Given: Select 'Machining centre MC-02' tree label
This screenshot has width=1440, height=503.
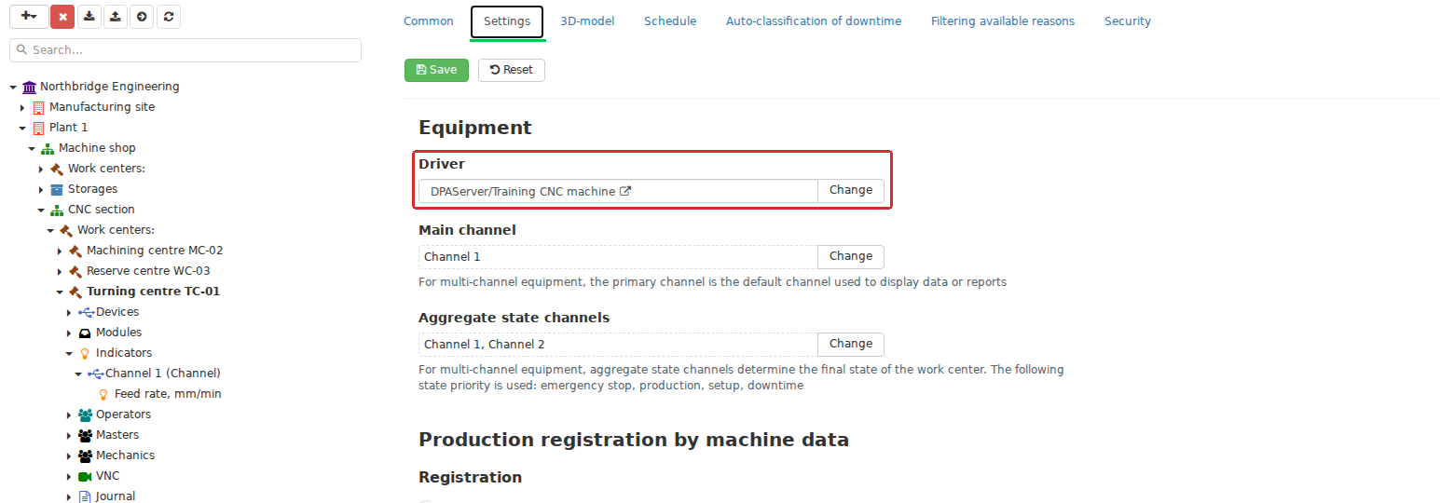Looking at the screenshot, I should [155, 251].
